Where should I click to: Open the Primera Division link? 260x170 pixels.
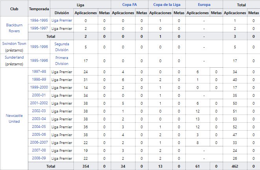click(62, 61)
